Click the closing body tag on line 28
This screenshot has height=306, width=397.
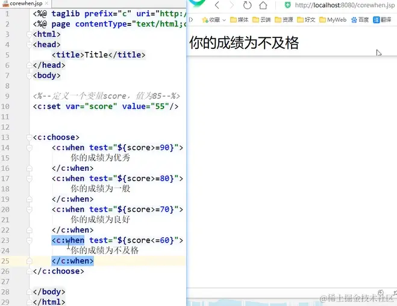(x=49, y=292)
